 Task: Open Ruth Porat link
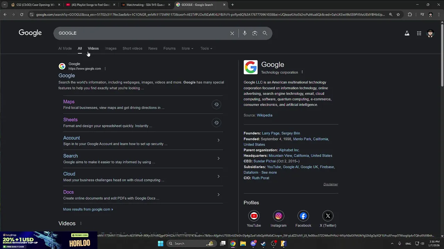click(261, 178)
